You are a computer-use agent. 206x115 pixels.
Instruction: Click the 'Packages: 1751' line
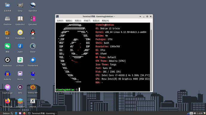104,39
